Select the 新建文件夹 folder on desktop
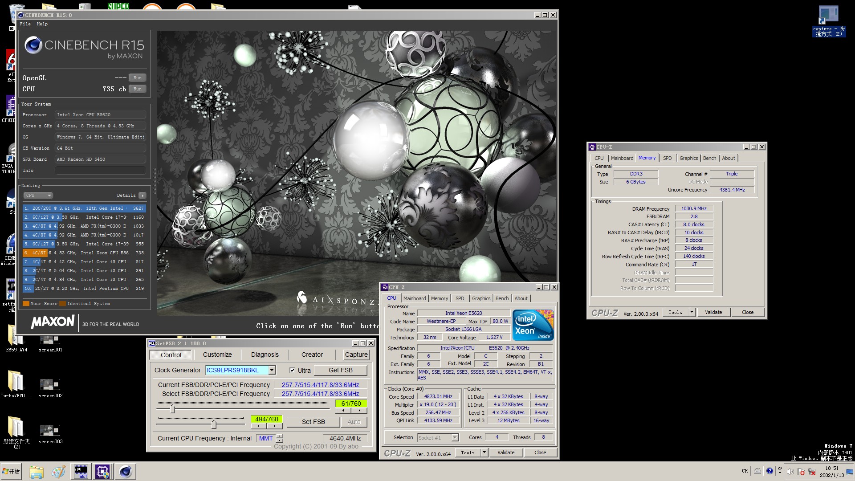The height and width of the screenshot is (481, 855). coord(16,432)
